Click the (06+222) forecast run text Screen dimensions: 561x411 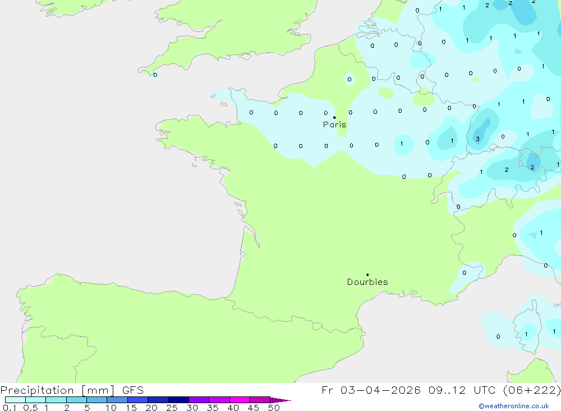(x=532, y=390)
